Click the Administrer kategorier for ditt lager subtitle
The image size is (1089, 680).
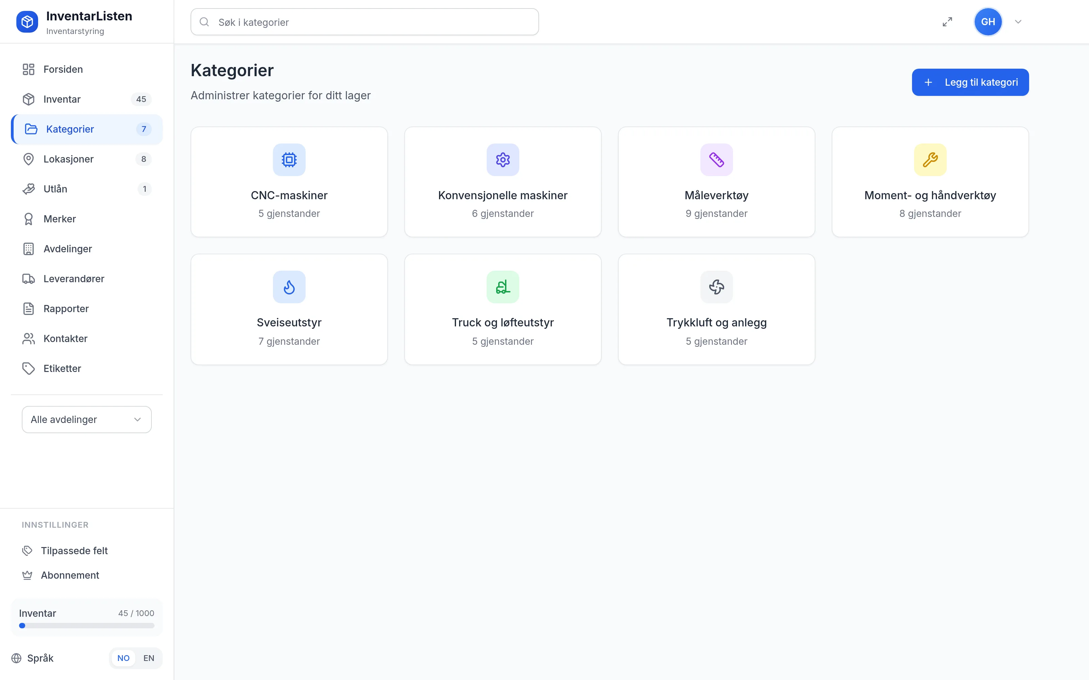click(x=280, y=95)
